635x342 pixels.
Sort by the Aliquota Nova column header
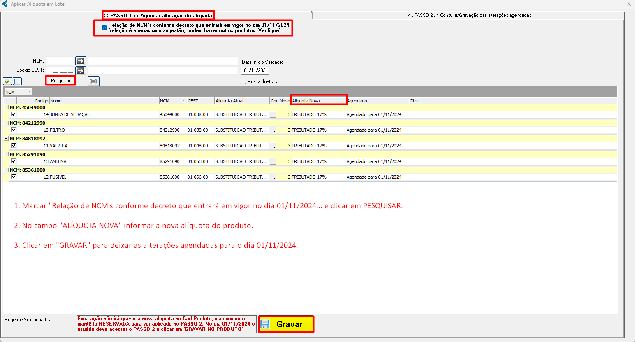(x=318, y=101)
